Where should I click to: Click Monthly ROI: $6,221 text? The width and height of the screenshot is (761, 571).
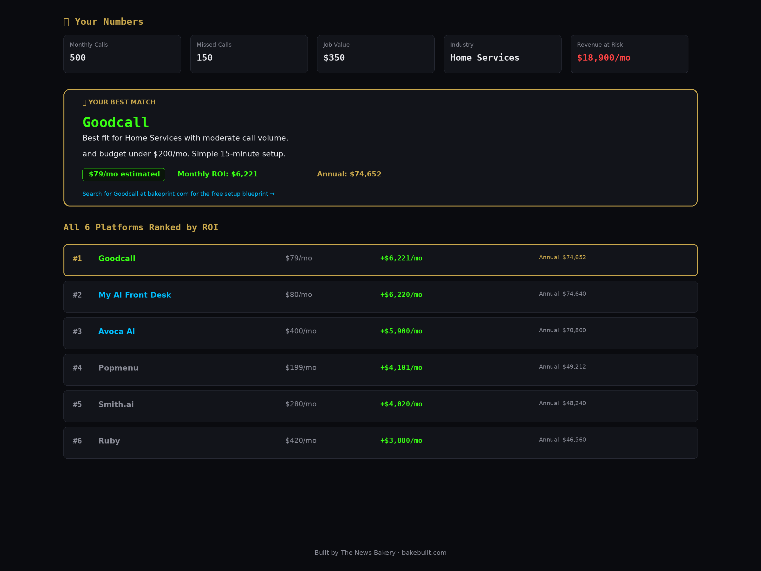coord(218,174)
